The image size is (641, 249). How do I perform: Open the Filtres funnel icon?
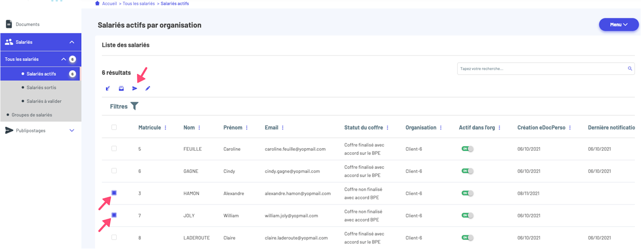click(134, 106)
